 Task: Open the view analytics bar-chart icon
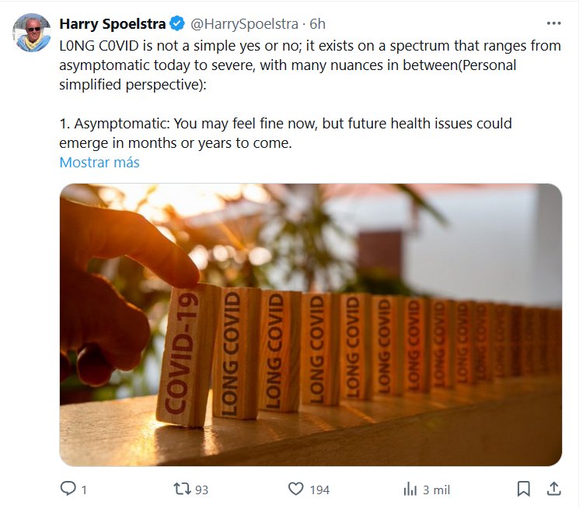[410, 489]
